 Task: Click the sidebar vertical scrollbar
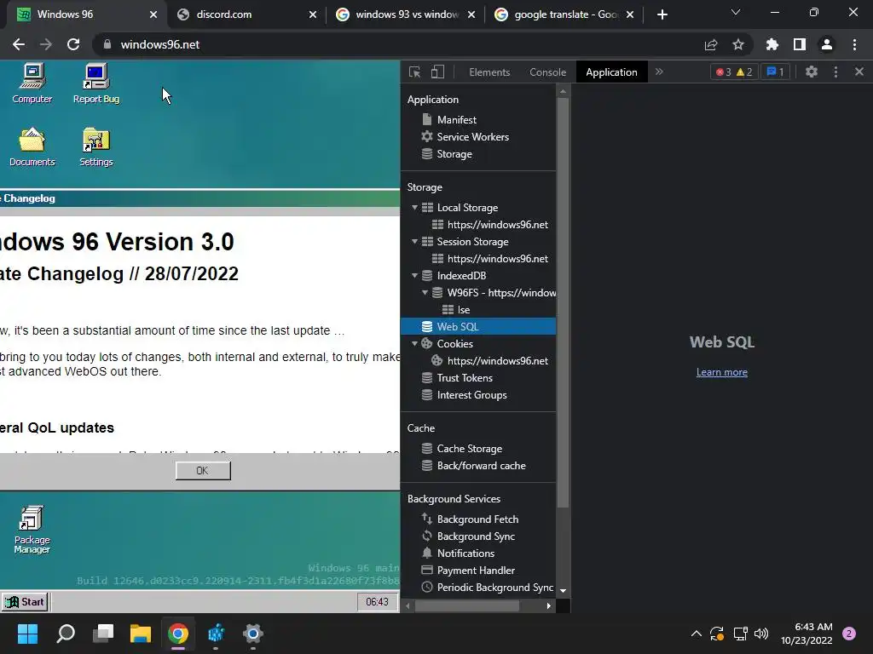[563, 302]
